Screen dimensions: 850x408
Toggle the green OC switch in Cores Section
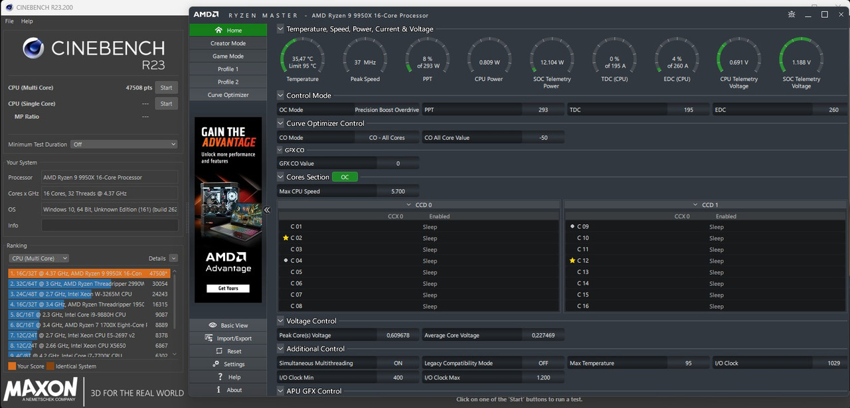pyautogui.click(x=345, y=177)
